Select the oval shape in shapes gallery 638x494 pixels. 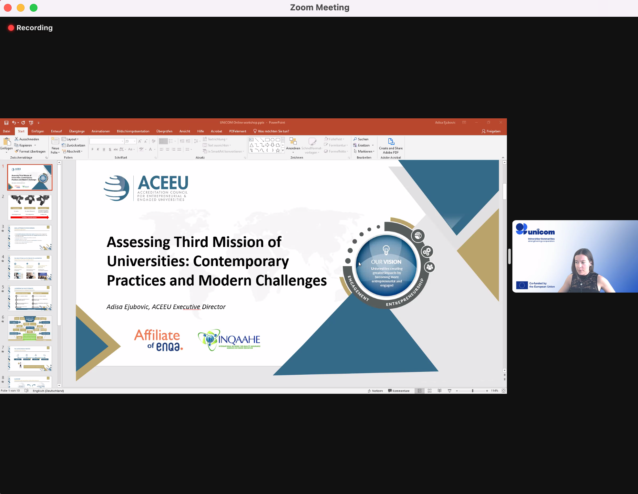click(273, 140)
